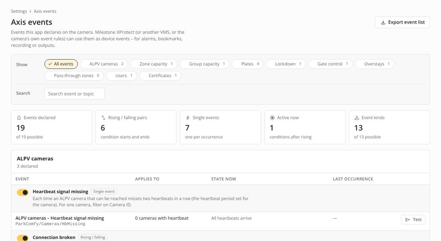Screen dimensions: 441x241
Task: Click the target icon beside Active now
Action: coord(272,118)
